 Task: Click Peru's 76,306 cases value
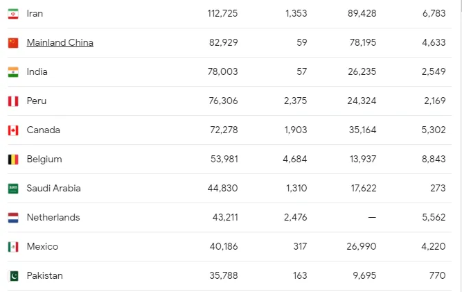coord(223,101)
